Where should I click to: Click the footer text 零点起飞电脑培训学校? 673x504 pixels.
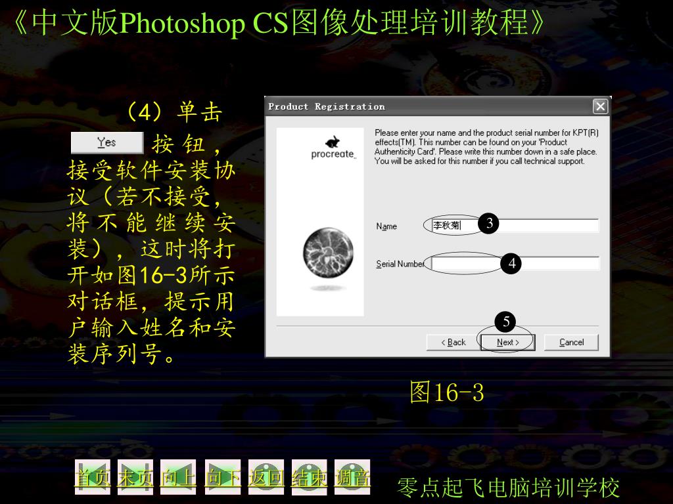509,488
